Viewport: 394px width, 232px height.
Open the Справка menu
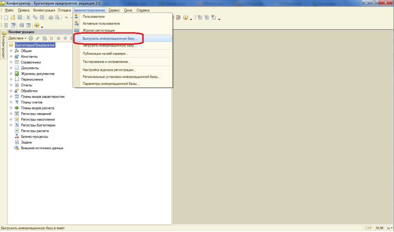click(143, 10)
